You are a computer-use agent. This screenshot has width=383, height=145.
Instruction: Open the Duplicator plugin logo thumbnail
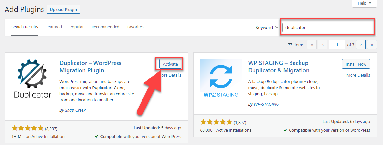(32, 79)
